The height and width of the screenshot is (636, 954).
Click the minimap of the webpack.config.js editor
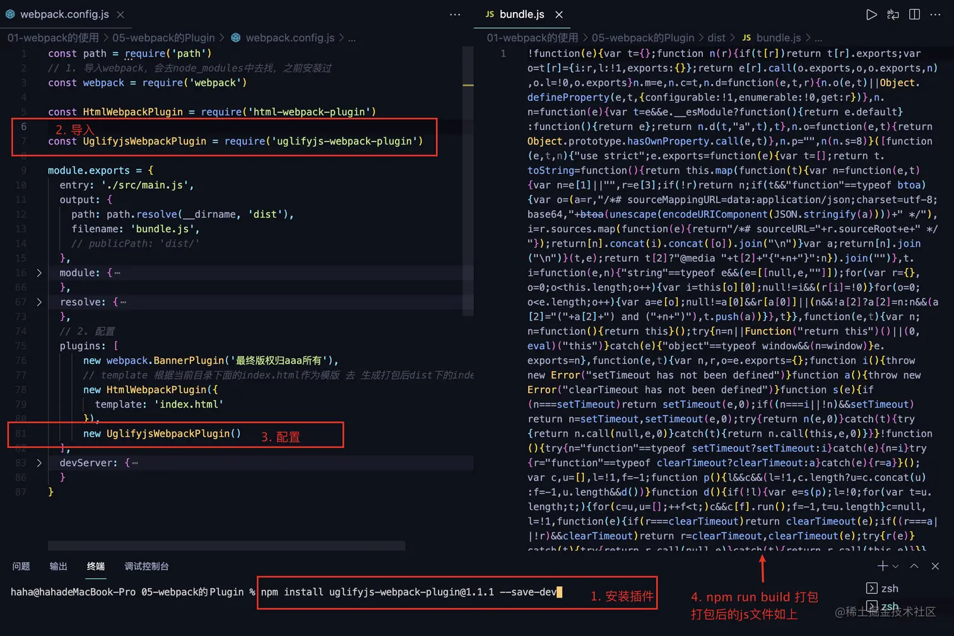pos(468,180)
